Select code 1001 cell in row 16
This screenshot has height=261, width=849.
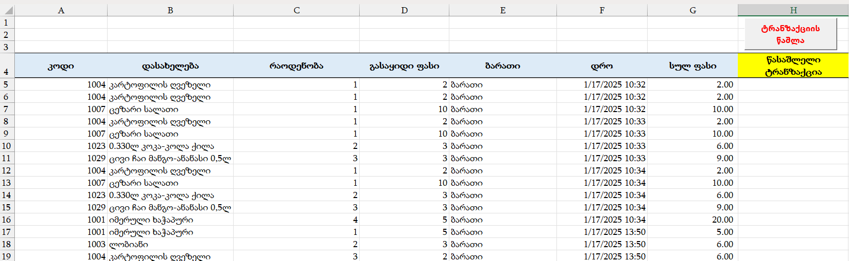[61, 220]
